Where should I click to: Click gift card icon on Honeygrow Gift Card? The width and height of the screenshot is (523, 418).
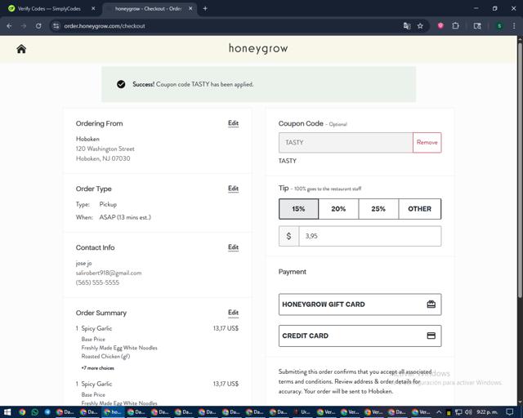(x=431, y=304)
